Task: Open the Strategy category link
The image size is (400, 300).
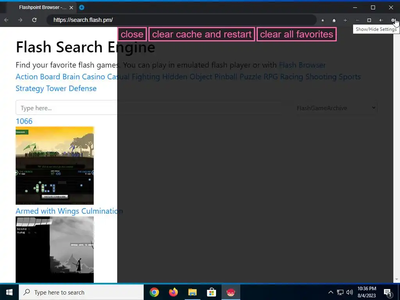Action: 30,88
